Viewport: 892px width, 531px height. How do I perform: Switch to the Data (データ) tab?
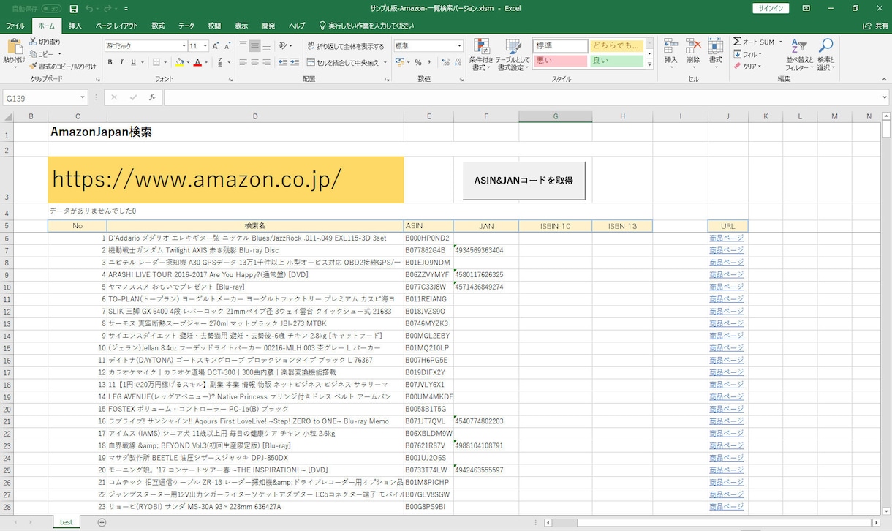coord(186,26)
